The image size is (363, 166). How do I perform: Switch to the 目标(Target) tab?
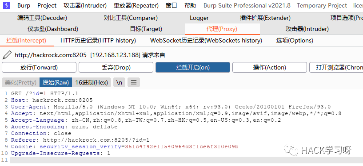click(146, 29)
